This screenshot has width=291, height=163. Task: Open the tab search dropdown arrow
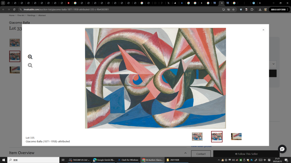pos(3,3)
